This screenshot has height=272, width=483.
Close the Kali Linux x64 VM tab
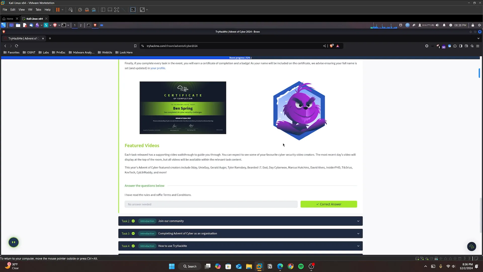pyautogui.click(x=46, y=19)
